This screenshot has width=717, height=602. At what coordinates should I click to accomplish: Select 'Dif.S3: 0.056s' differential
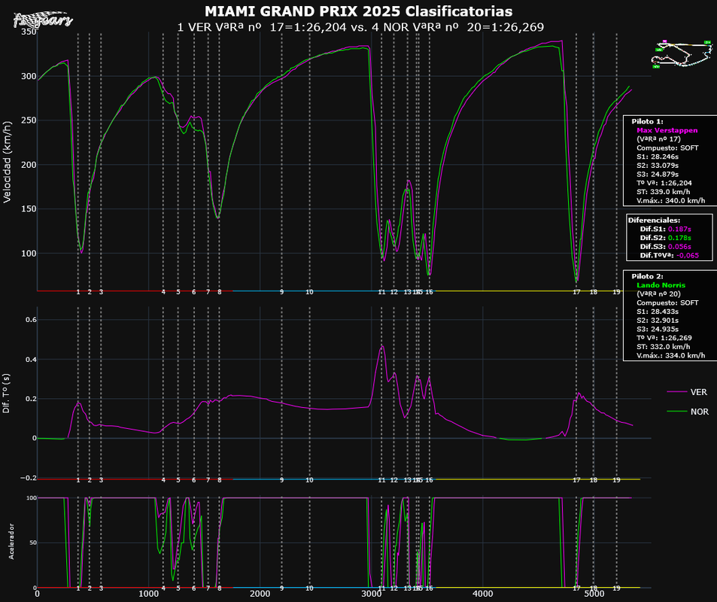[x=665, y=247]
